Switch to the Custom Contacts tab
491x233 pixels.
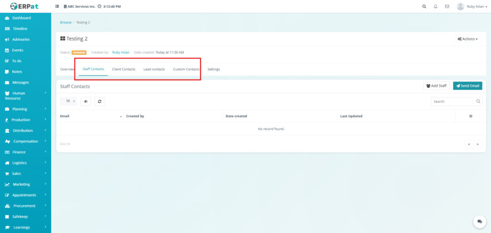click(186, 70)
